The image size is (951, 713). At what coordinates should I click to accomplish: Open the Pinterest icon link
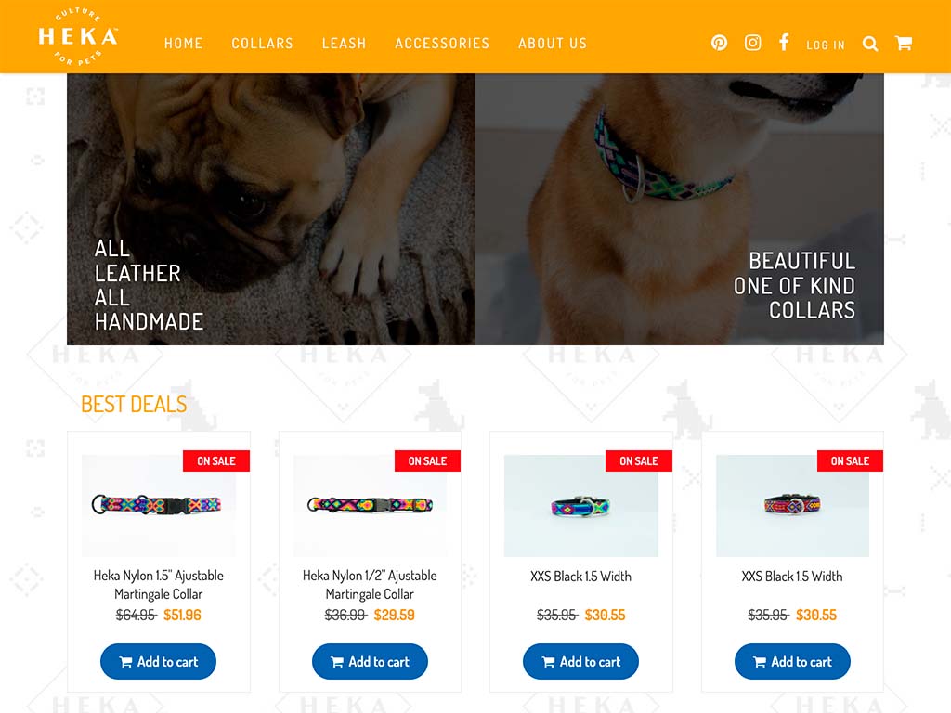click(x=719, y=43)
